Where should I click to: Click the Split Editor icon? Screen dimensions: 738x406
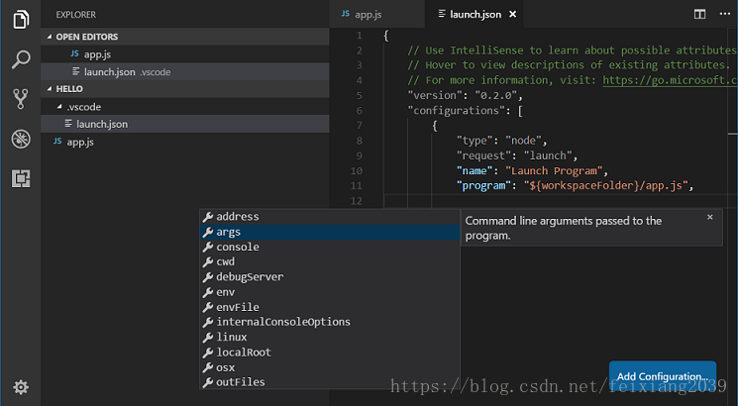(x=700, y=14)
